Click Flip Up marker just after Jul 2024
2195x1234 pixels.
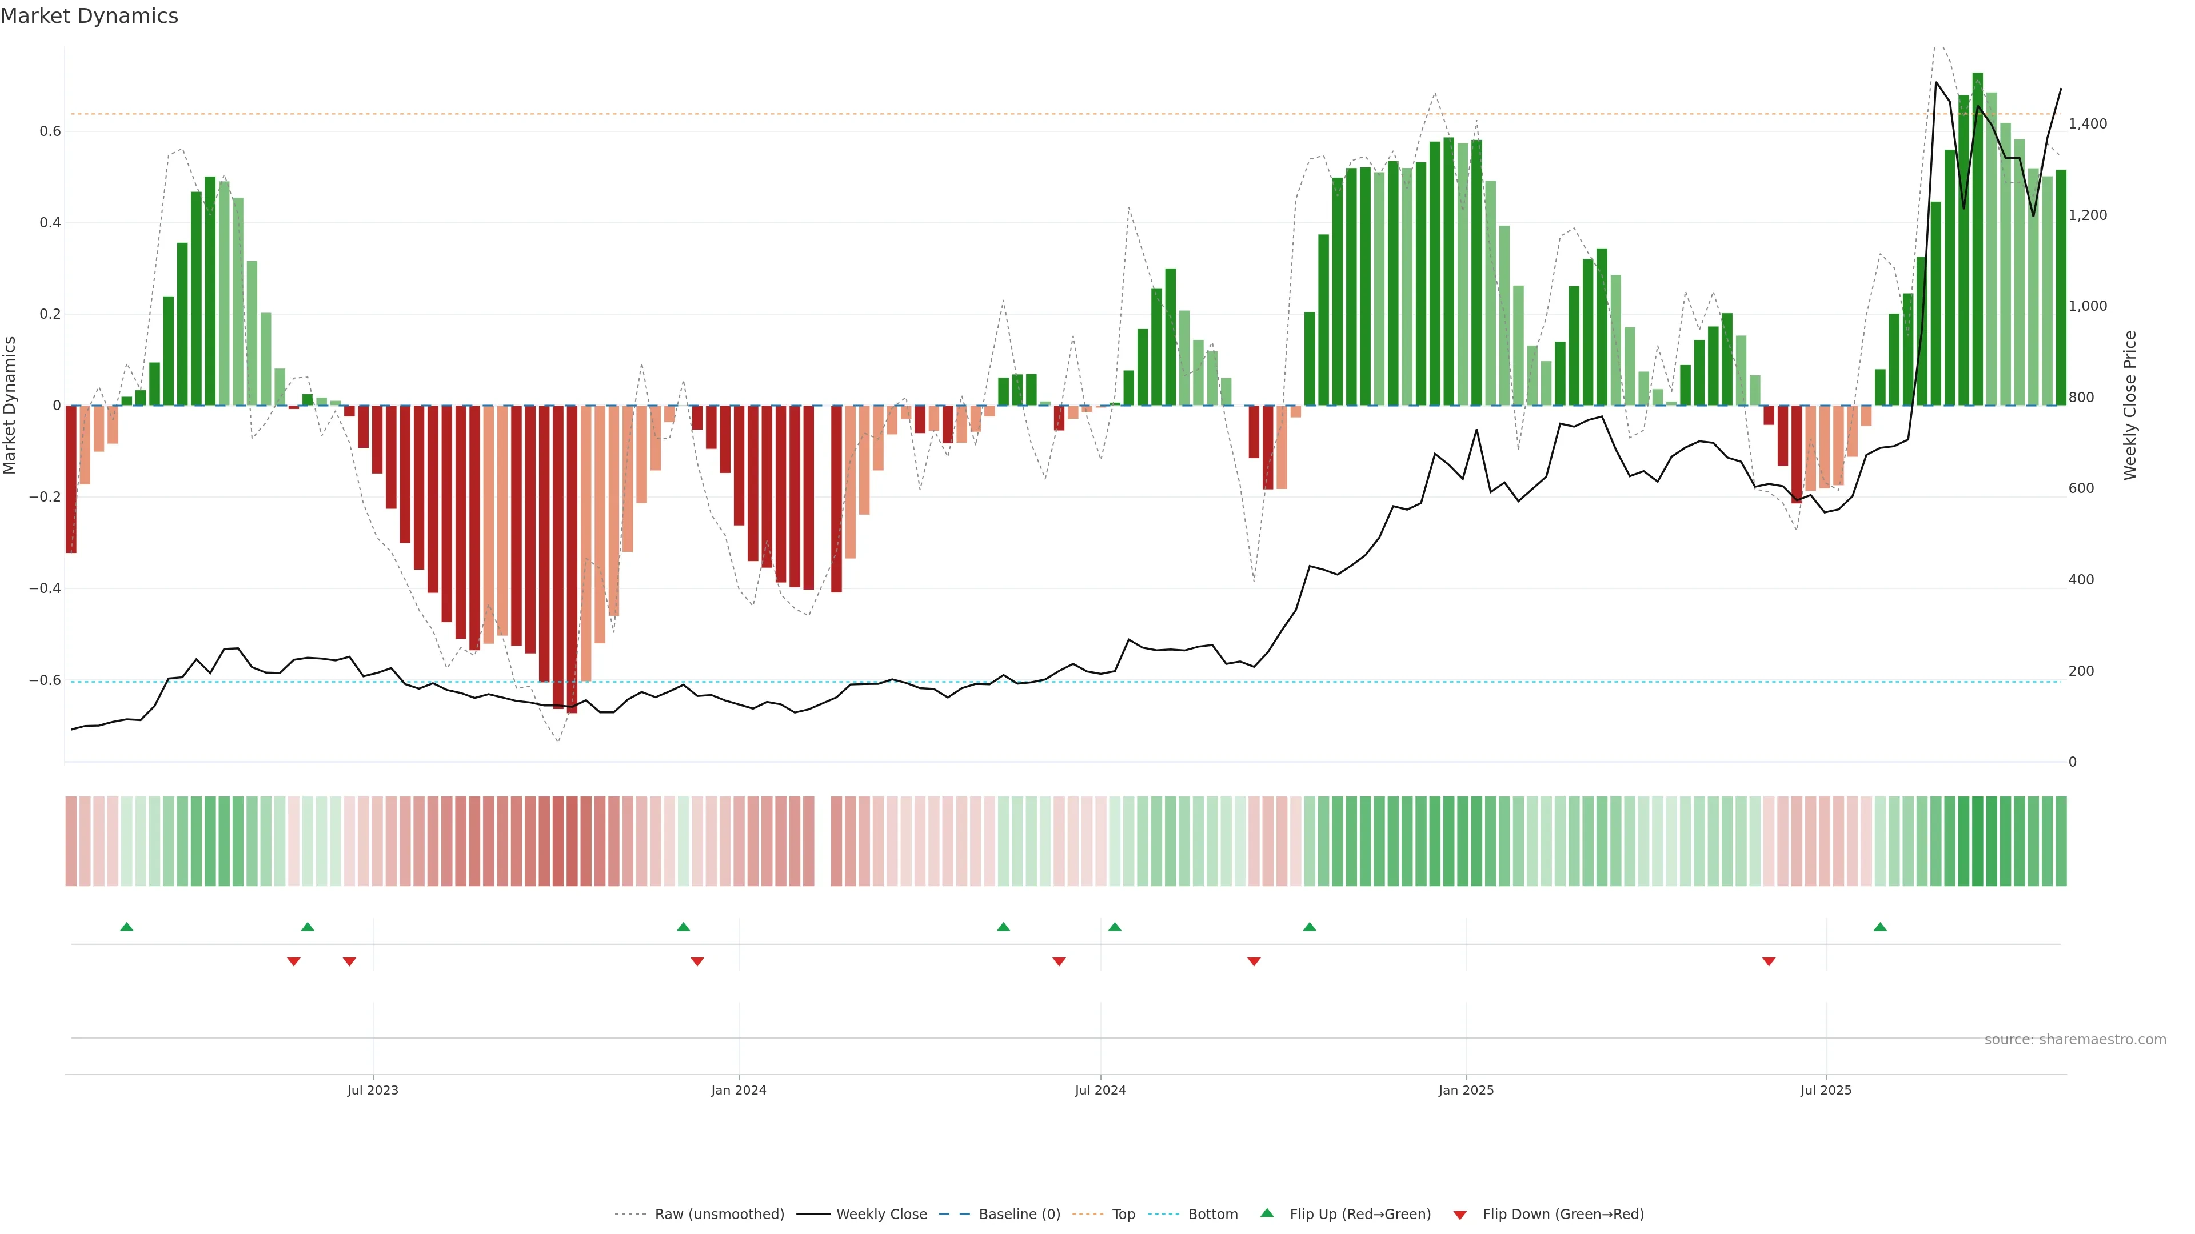pos(1115,927)
